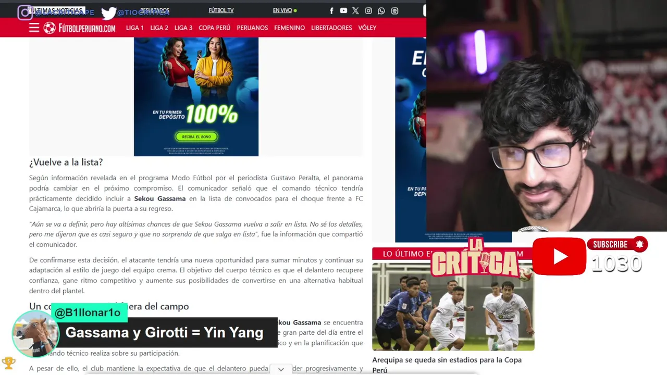Click the ¿Vuelve a la lista? heading
Image resolution: width=667 pixels, height=375 pixels.
coord(66,162)
